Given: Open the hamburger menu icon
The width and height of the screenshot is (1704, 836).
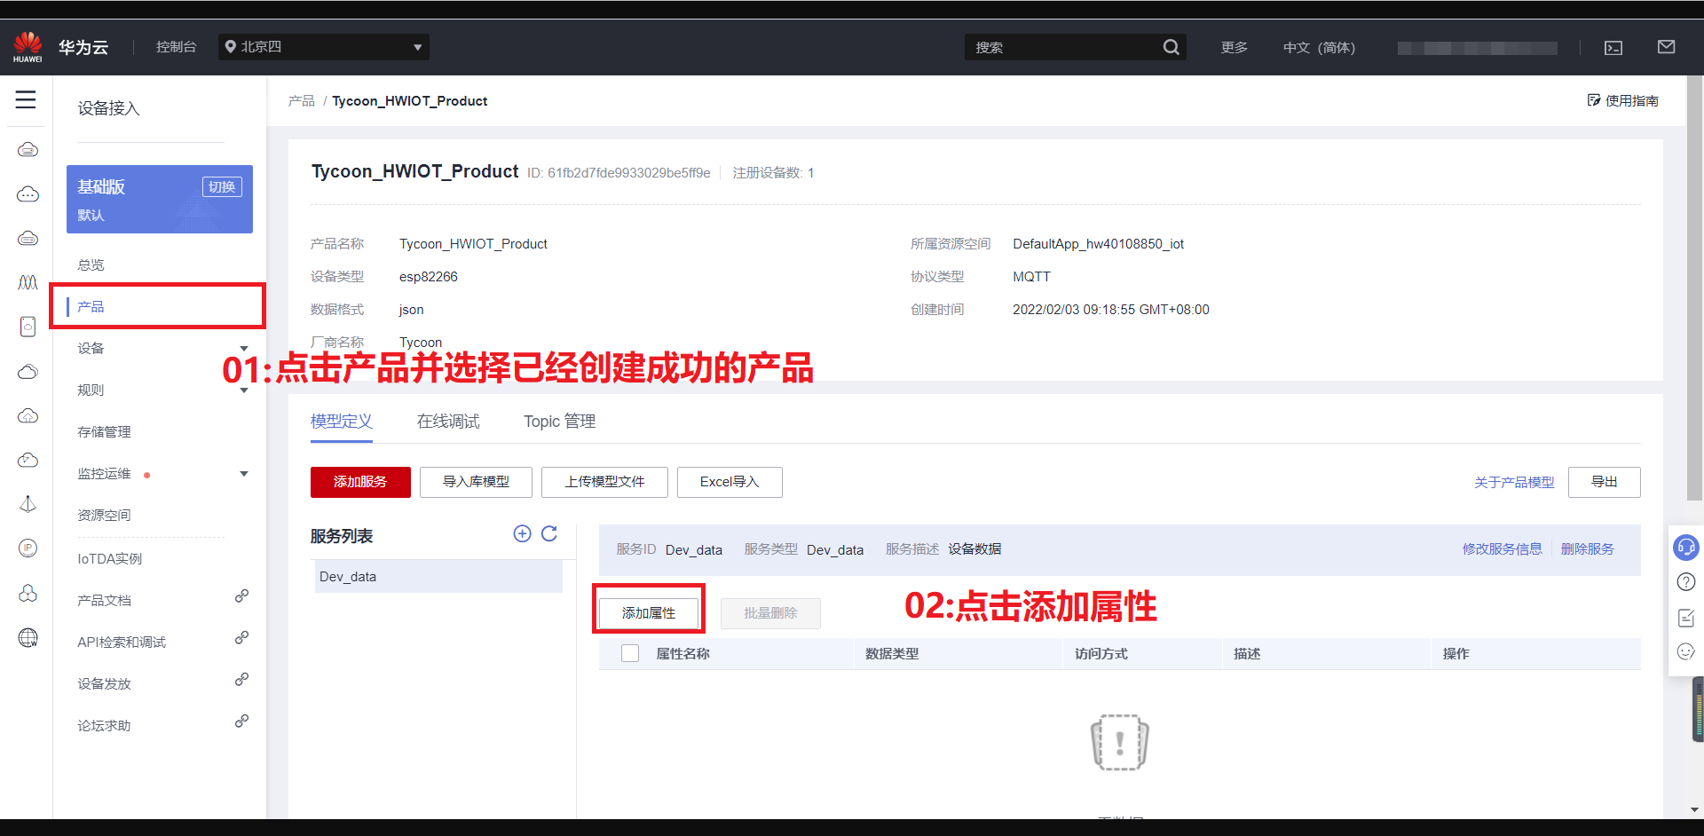Looking at the screenshot, I should (x=26, y=99).
